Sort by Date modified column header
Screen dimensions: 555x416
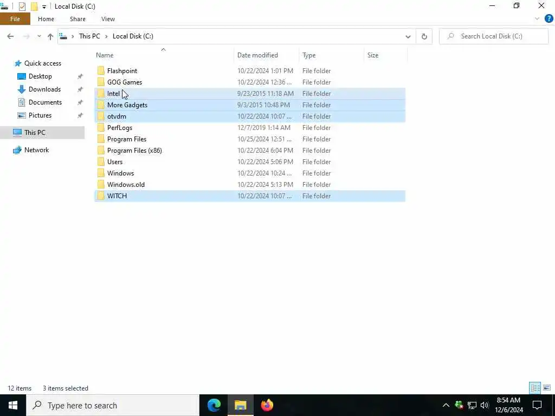point(257,55)
